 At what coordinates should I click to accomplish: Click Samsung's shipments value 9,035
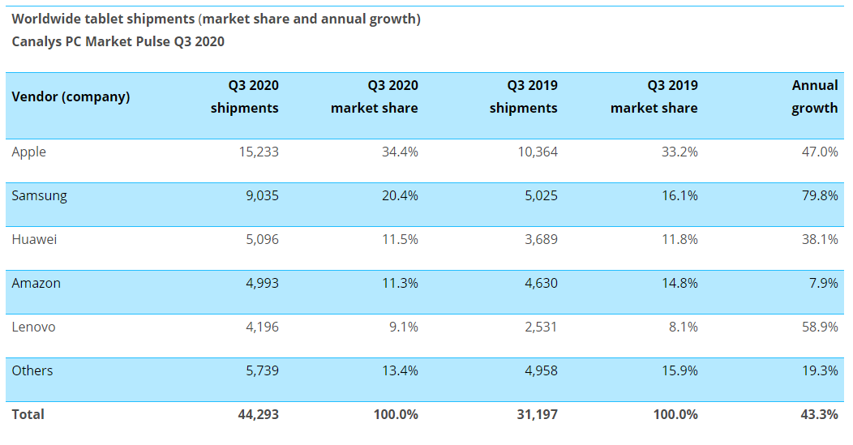click(x=262, y=196)
